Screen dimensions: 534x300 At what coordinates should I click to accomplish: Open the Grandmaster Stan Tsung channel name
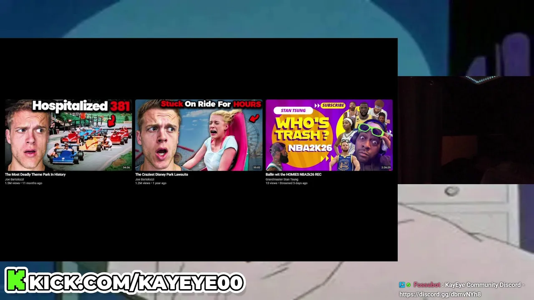coord(282,179)
